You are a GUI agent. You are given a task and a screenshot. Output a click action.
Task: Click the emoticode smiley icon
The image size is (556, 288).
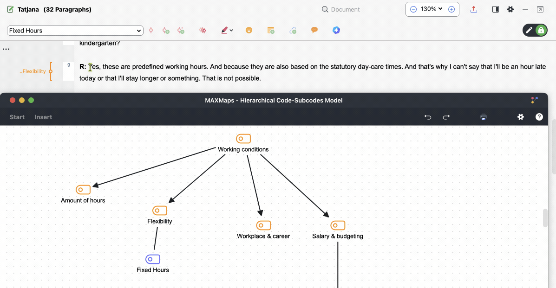pyautogui.click(x=249, y=30)
